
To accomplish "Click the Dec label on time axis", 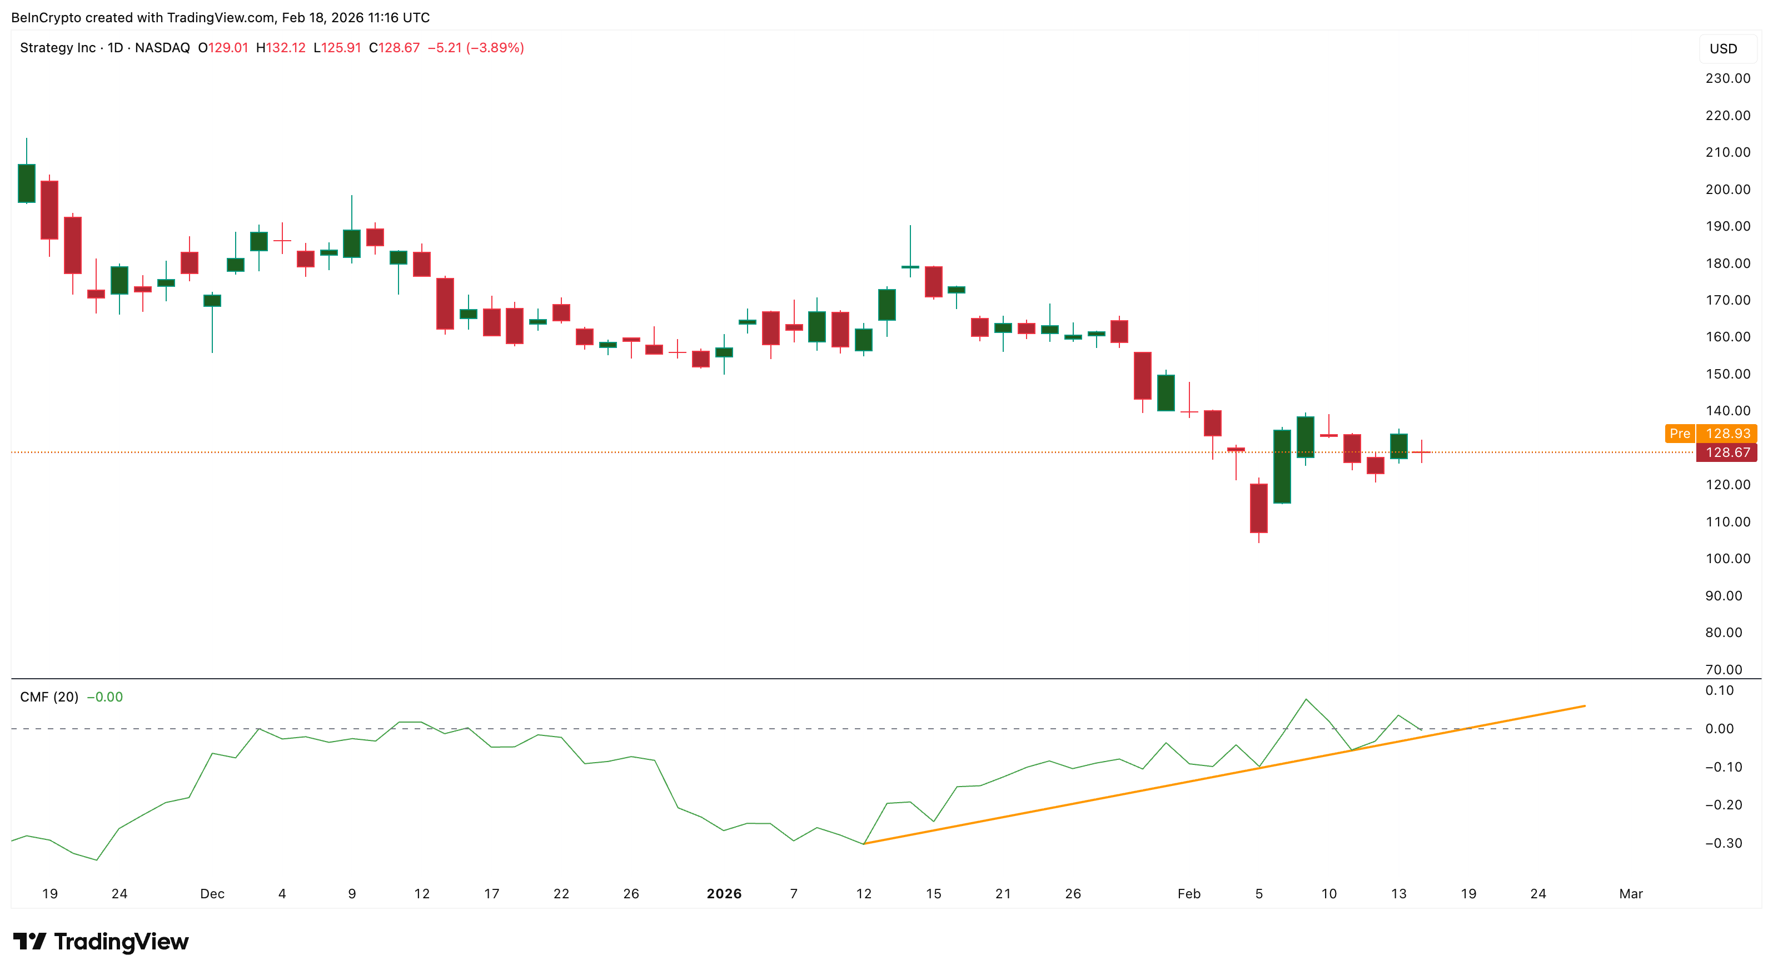I will (x=212, y=894).
